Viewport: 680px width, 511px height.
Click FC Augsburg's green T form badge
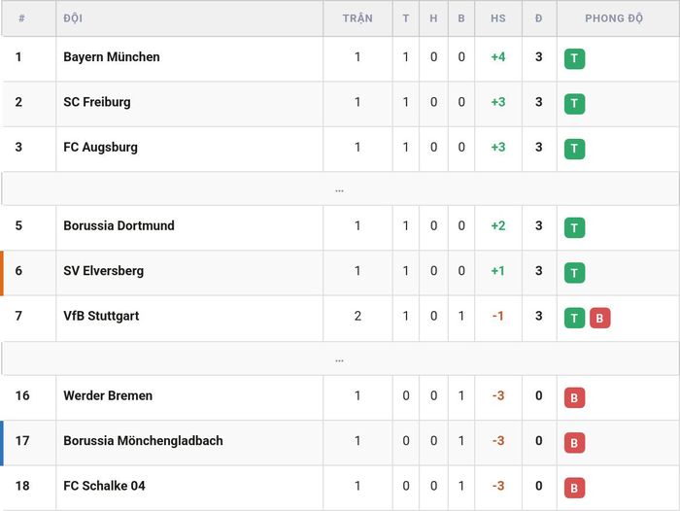[x=574, y=149]
